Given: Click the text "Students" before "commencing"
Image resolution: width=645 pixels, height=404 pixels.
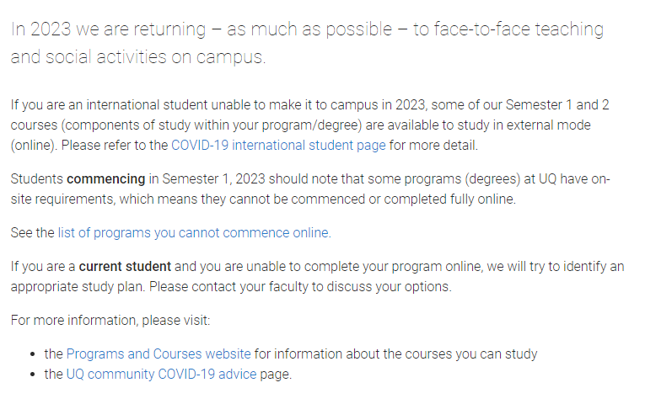Looking at the screenshot, I should [36, 178].
